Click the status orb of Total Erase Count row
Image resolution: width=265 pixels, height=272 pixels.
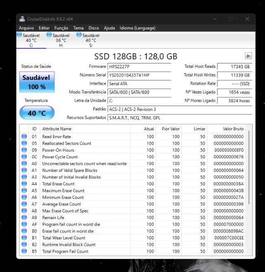[24, 184]
